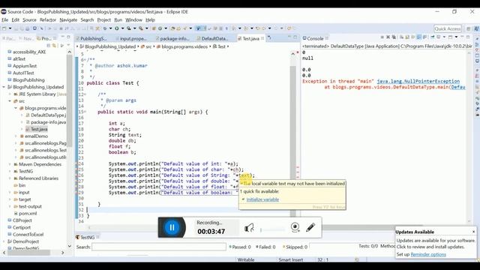Viewport: 480px width, 270px height.
Task: Click the recorder webcam icon
Action: 295,227
